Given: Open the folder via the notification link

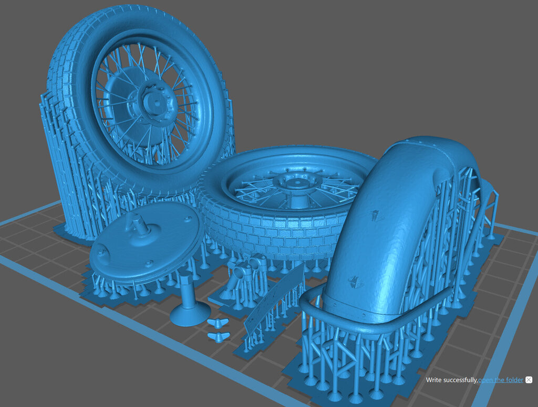Looking at the screenshot, I should coord(501,380).
